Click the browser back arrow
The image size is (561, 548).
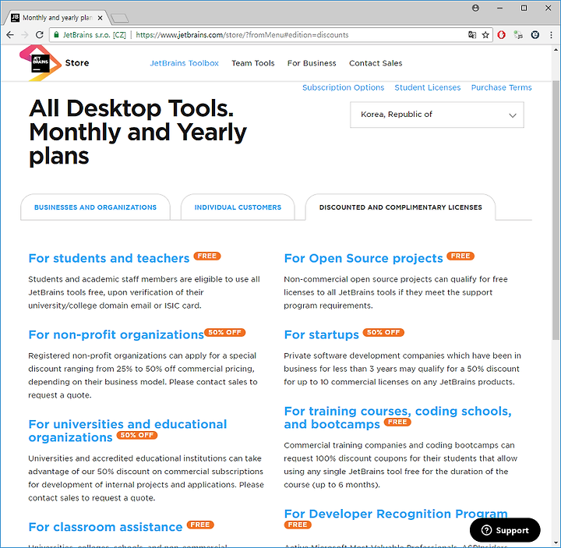click(x=10, y=35)
